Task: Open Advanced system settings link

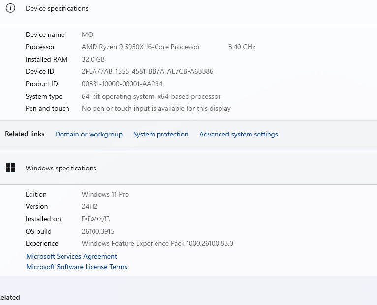Action: coord(239,134)
